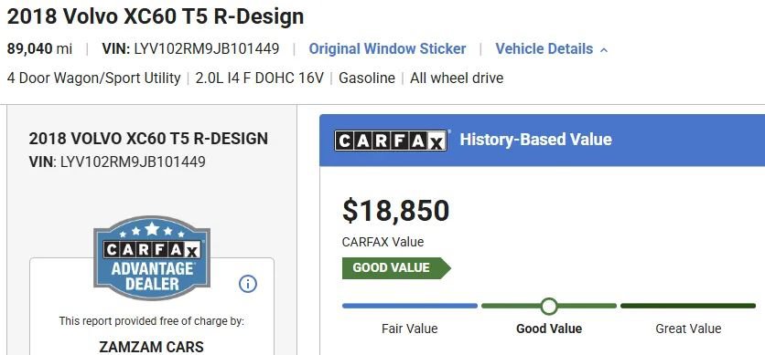The image size is (765, 355).
Task: Click the CARFAX Advantage Dealer badge
Action: (x=152, y=257)
